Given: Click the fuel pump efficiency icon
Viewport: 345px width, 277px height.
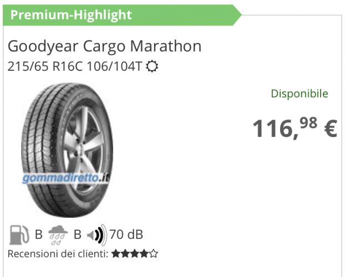Looking at the screenshot, I should tap(19, 234).
